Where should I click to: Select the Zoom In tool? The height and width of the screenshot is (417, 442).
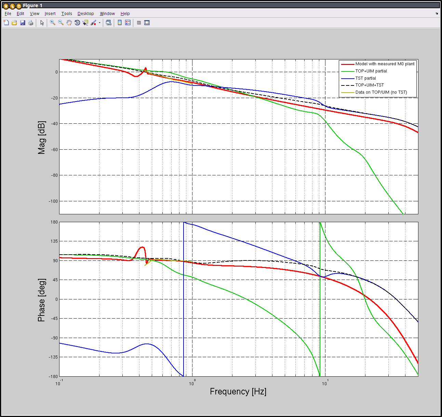coord(53,23)
